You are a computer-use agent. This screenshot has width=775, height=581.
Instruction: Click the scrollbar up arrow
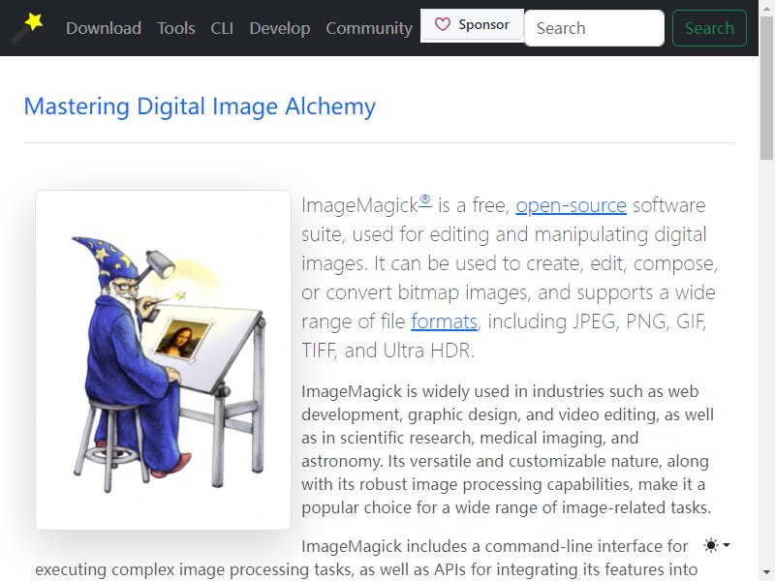click(x=766, y=7)
